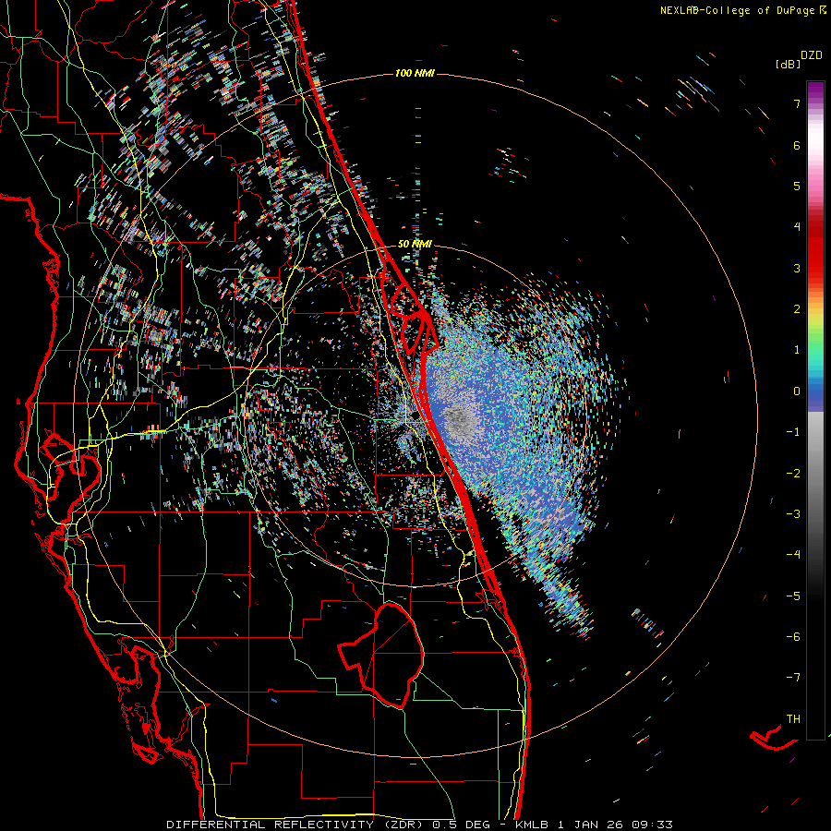
Task: Click the -4 value on the color scale
Action: coord(793,555)
